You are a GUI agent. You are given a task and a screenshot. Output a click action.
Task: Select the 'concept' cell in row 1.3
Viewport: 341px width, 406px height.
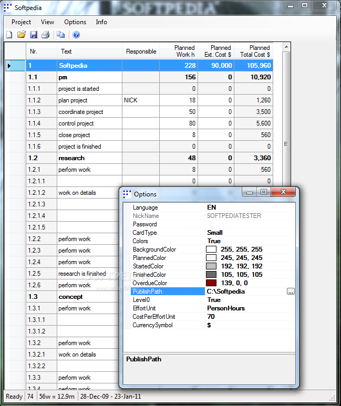(88, 297)
